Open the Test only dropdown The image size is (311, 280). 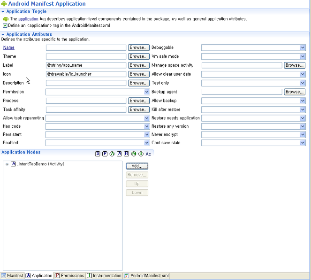pos(303,83)
